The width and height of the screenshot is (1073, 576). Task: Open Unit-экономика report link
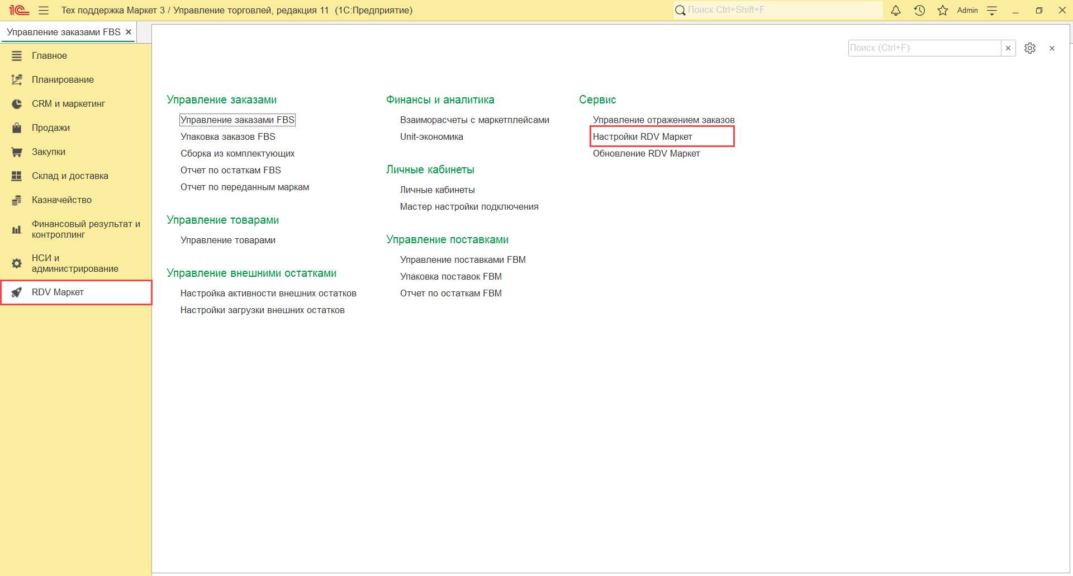[431, 137]
